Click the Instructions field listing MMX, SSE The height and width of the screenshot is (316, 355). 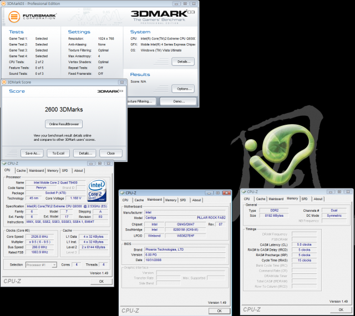[x=67, y=222]
